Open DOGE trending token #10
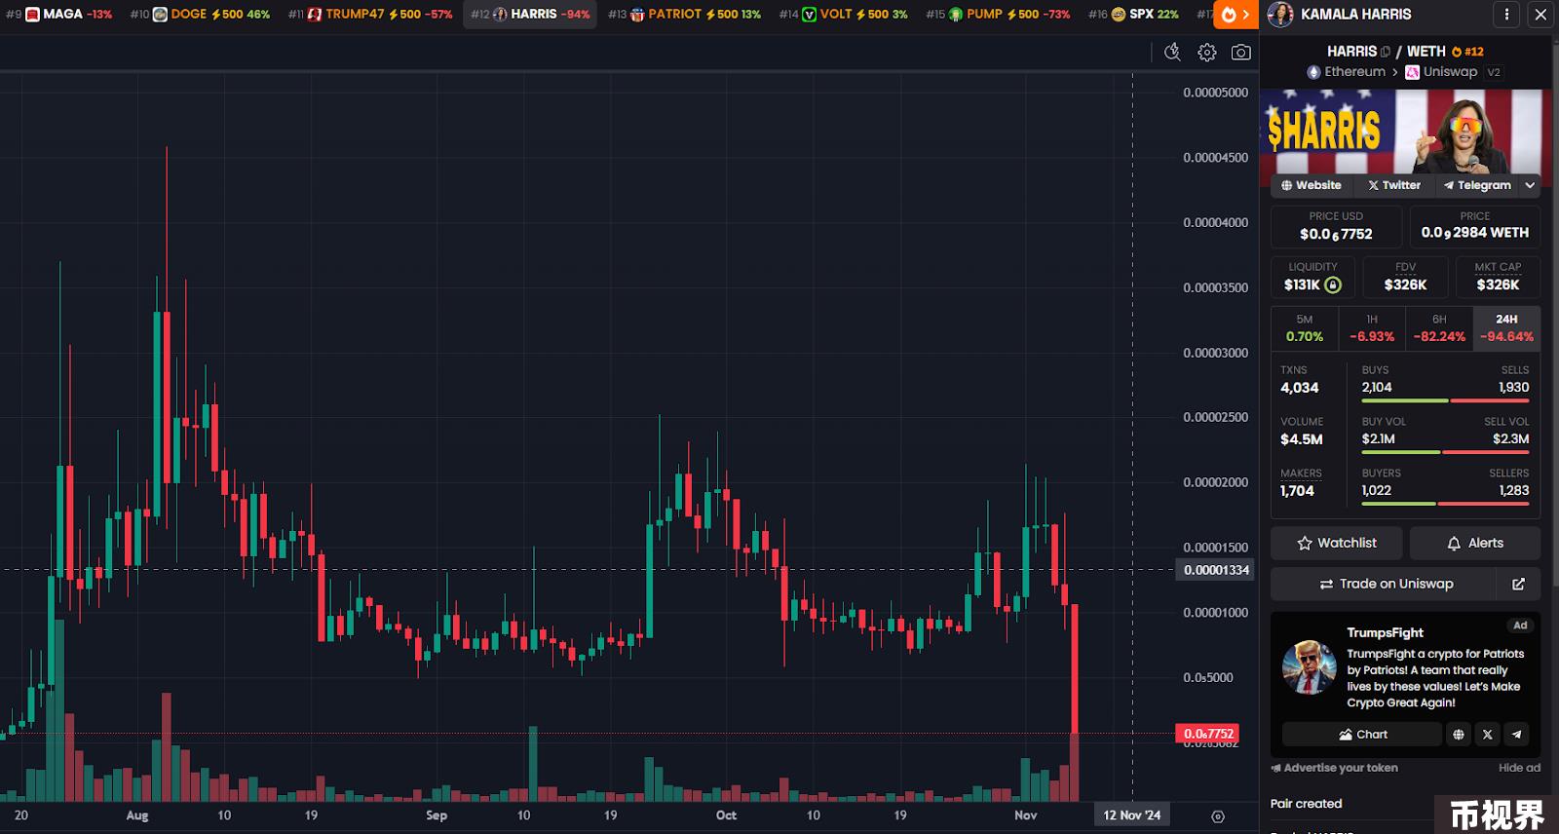The width and height of the screenshot is (1559, 834). point(200,15)
